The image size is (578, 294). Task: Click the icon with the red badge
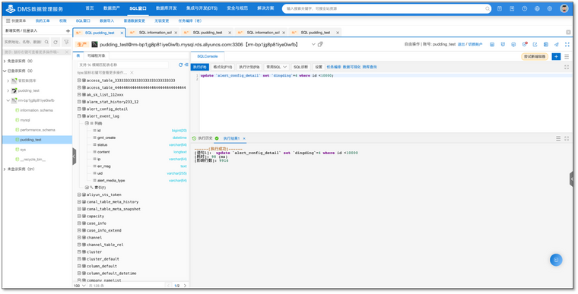click(525, 44)
